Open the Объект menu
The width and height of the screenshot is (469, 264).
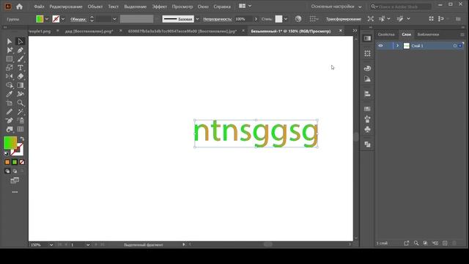click(x=95, y=7)
